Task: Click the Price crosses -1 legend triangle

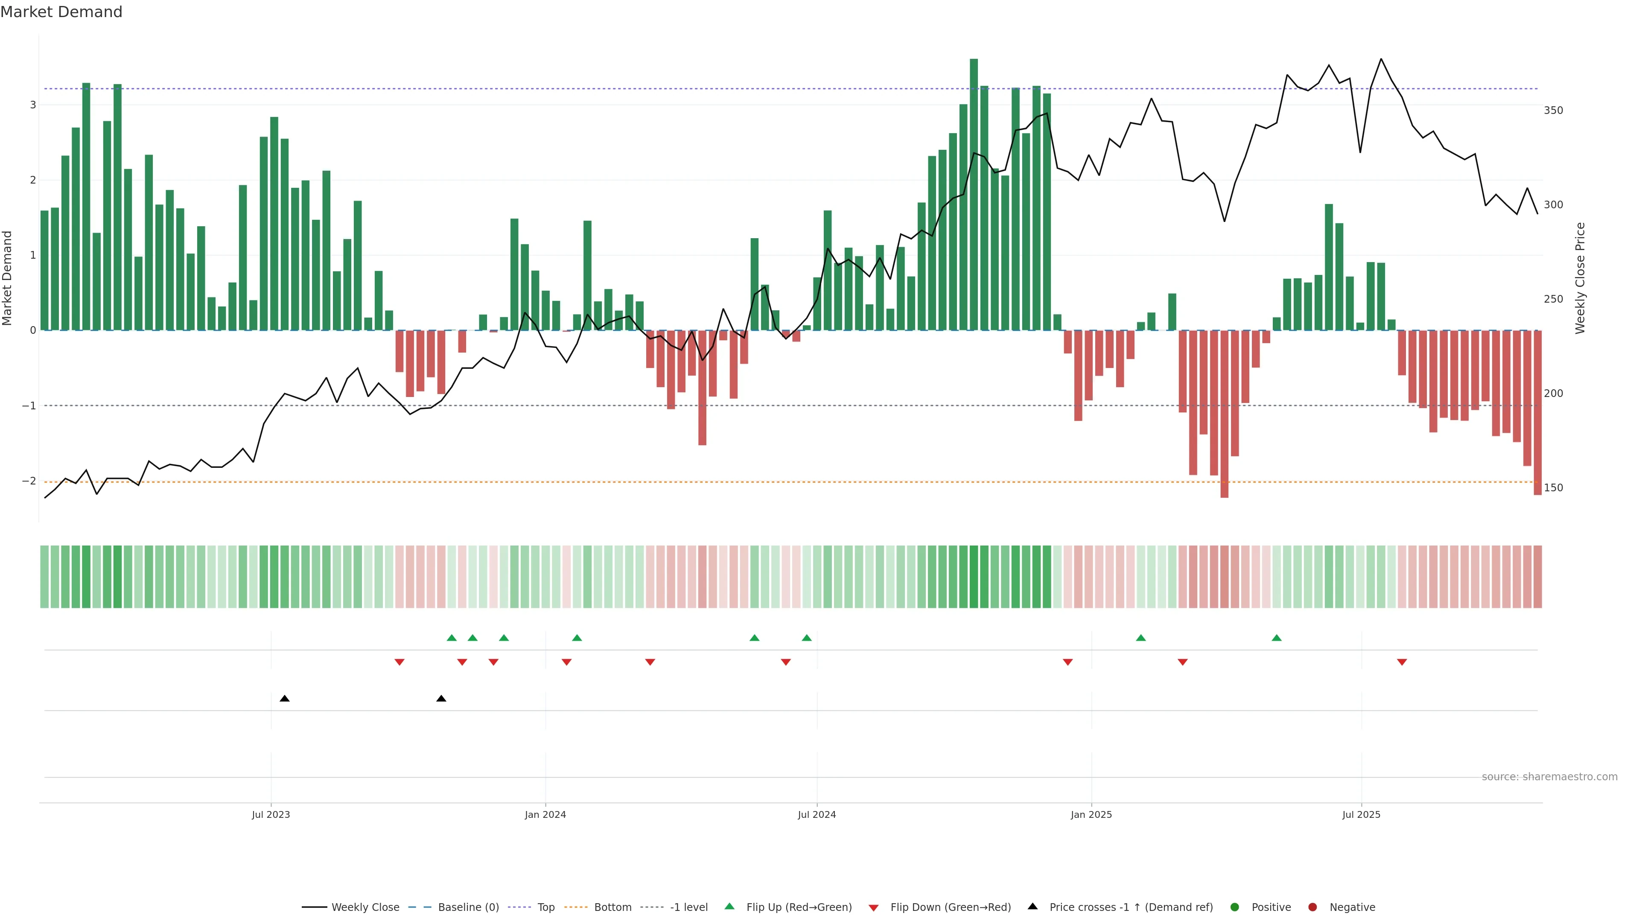Action: (1032, 906)
